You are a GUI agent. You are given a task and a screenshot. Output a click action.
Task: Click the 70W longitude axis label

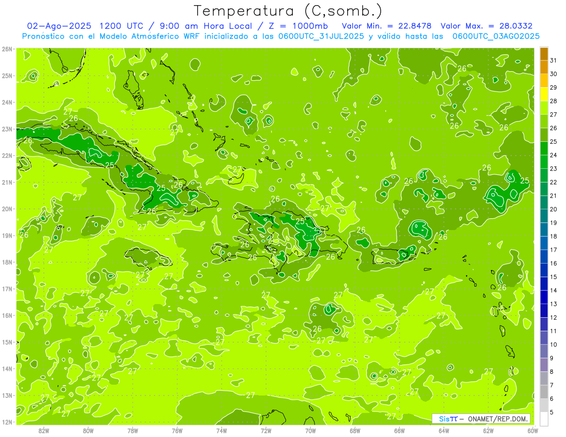pyautogui.click(x=310, y=430)
